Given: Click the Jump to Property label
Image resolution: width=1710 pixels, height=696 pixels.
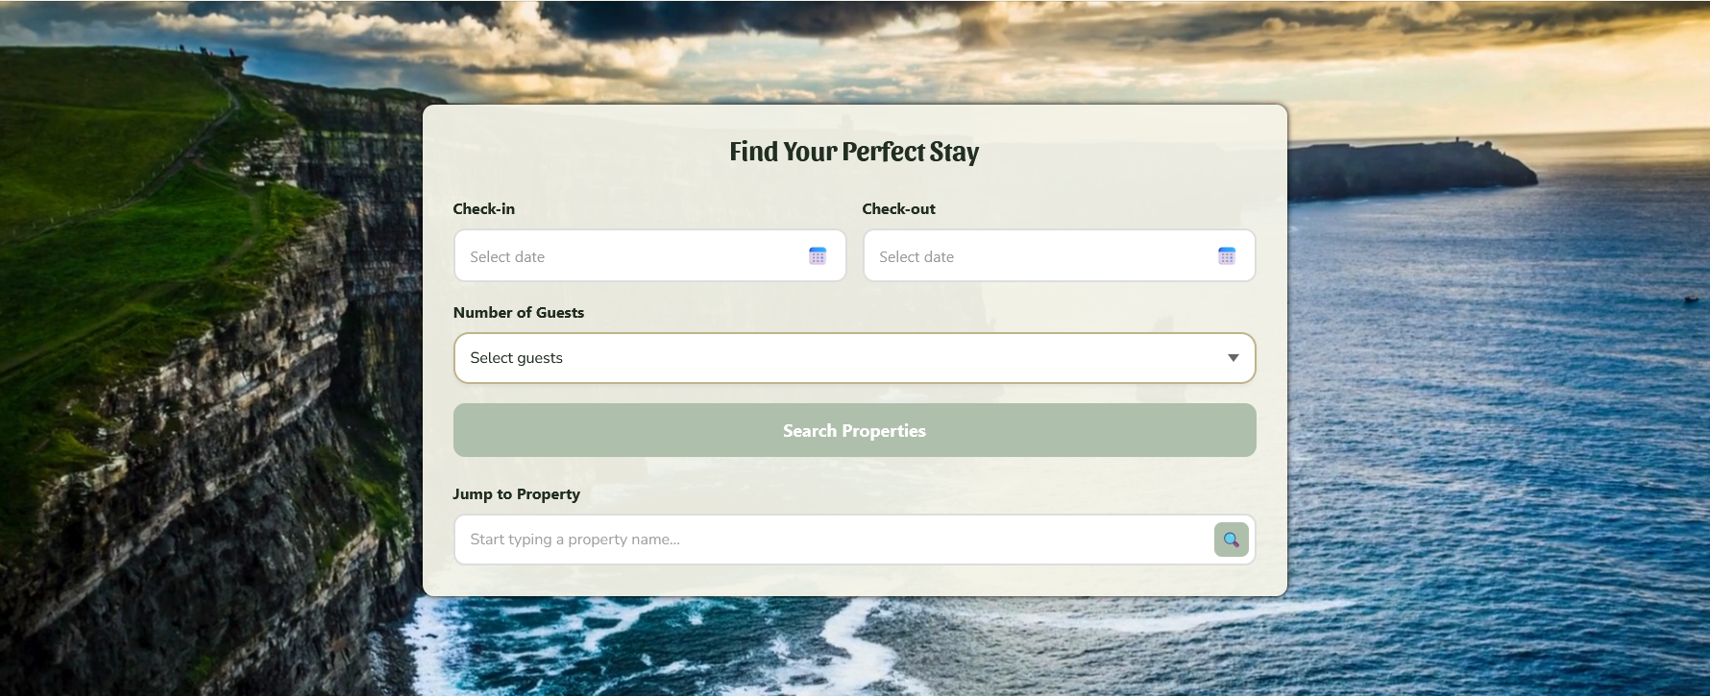Looking at the screenshot, I should pos(516,494).
